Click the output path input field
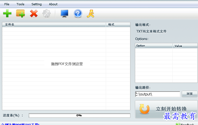This screenshot has height=125, width=198. (157, 94)
